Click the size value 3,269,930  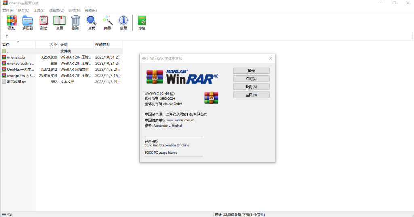[x=49, y=57]
